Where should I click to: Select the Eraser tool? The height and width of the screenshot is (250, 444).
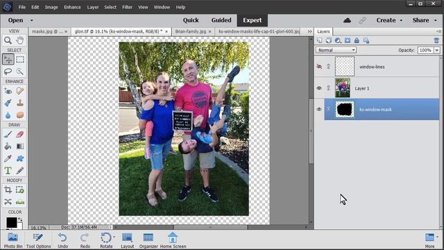click(x=20, y=134)
